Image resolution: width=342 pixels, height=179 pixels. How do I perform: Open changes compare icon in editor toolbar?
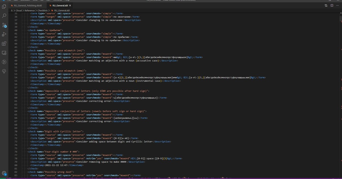pyautogui.click(x=326, y=5)
